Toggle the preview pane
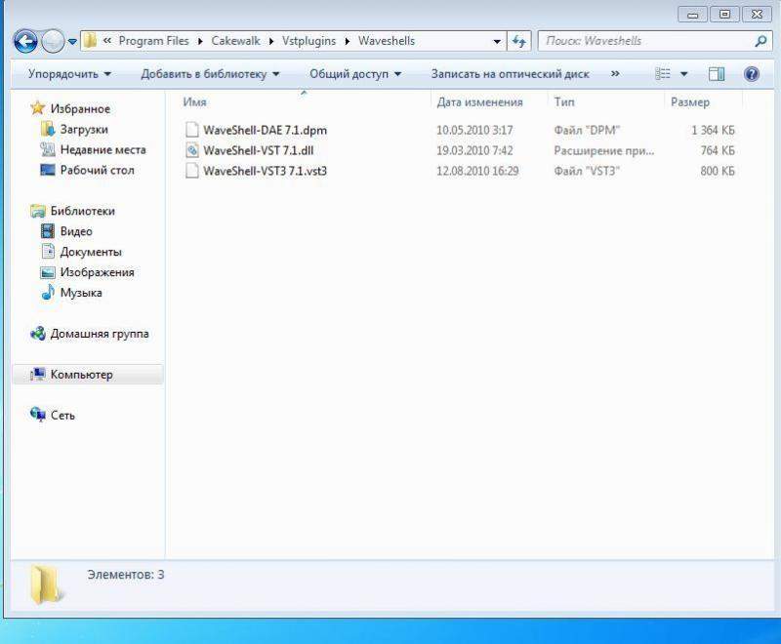Screen dimensions: 781x644 click(717, 74)
